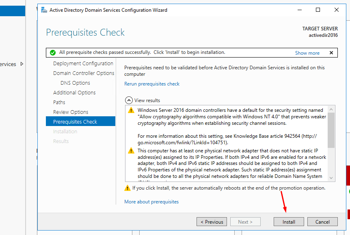Viewport: 350px width, 235px height.
Task: Select Domain Controller Options step
Action: pos(84,73)
